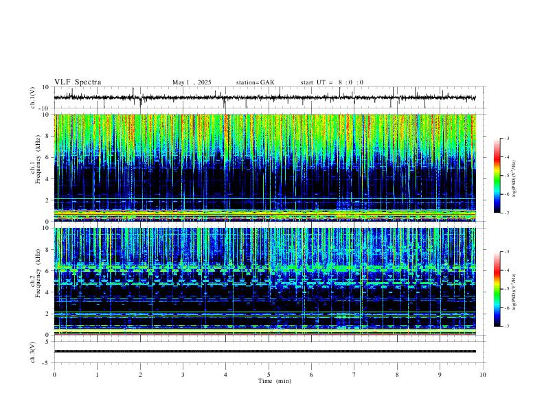Click inside the ch.1 spectrogram panel
Screen dimensions: 544x420
264,167
